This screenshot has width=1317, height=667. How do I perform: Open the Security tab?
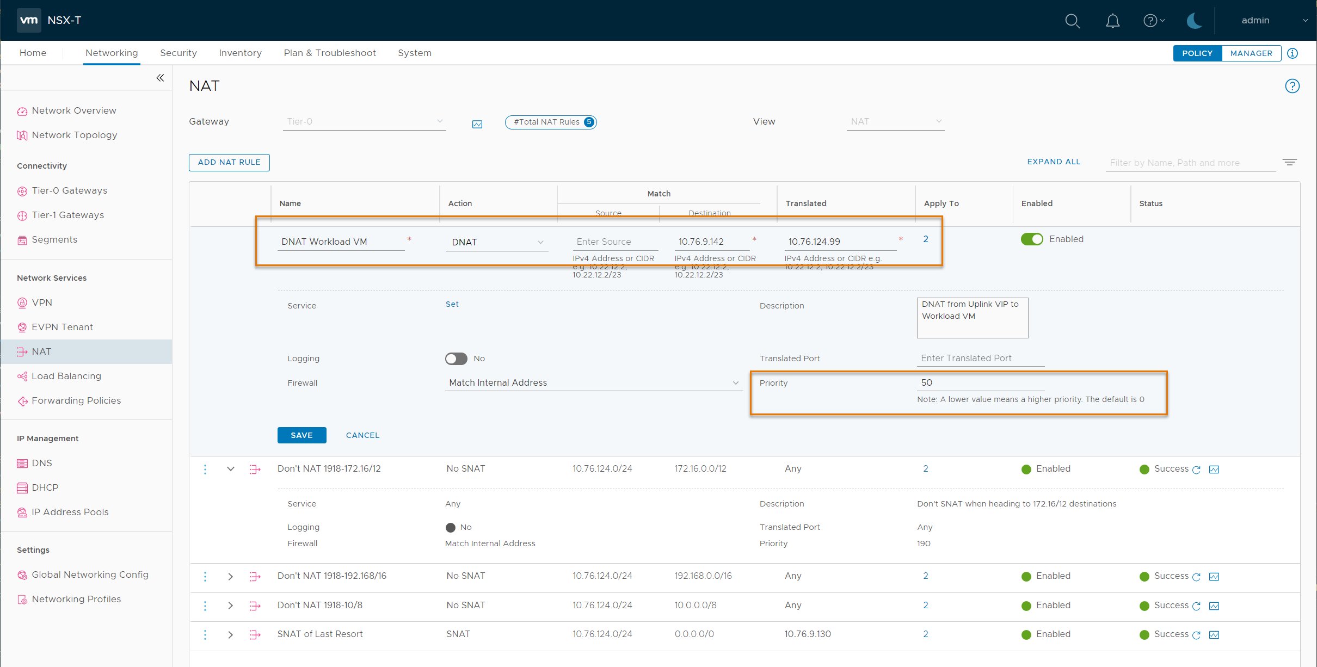179,53
